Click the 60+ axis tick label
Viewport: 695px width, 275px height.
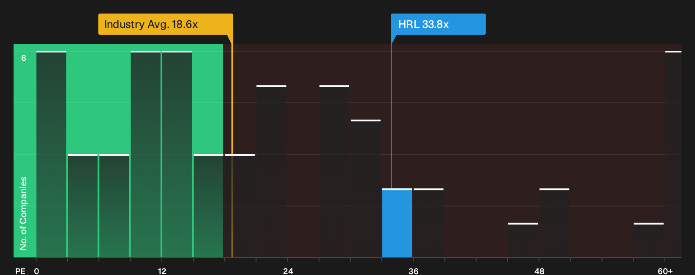(x=665, y=271)
